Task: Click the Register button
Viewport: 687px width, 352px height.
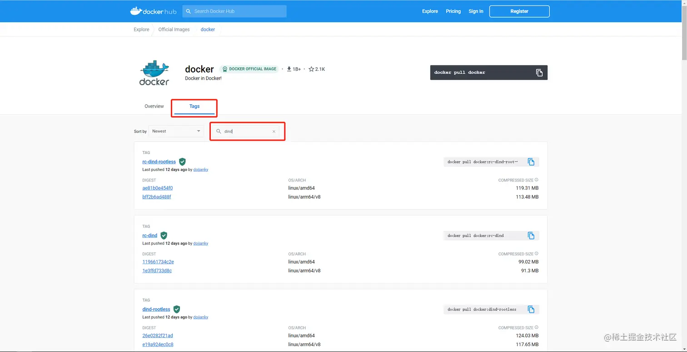Action: point(519,11)
